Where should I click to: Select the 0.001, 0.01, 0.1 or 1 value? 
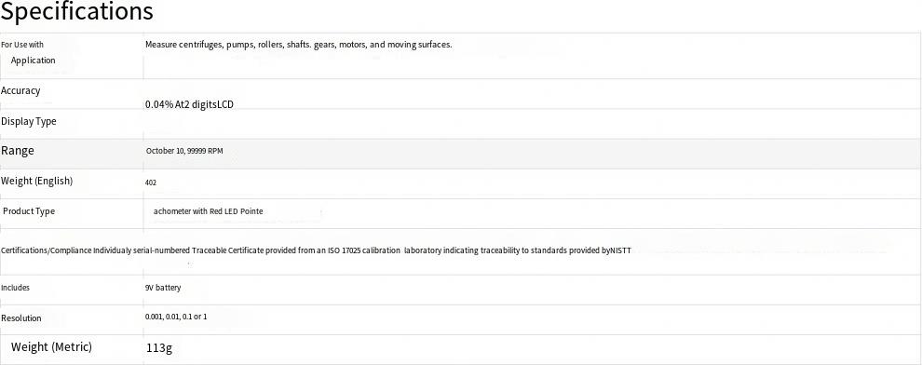coord(176,317)
